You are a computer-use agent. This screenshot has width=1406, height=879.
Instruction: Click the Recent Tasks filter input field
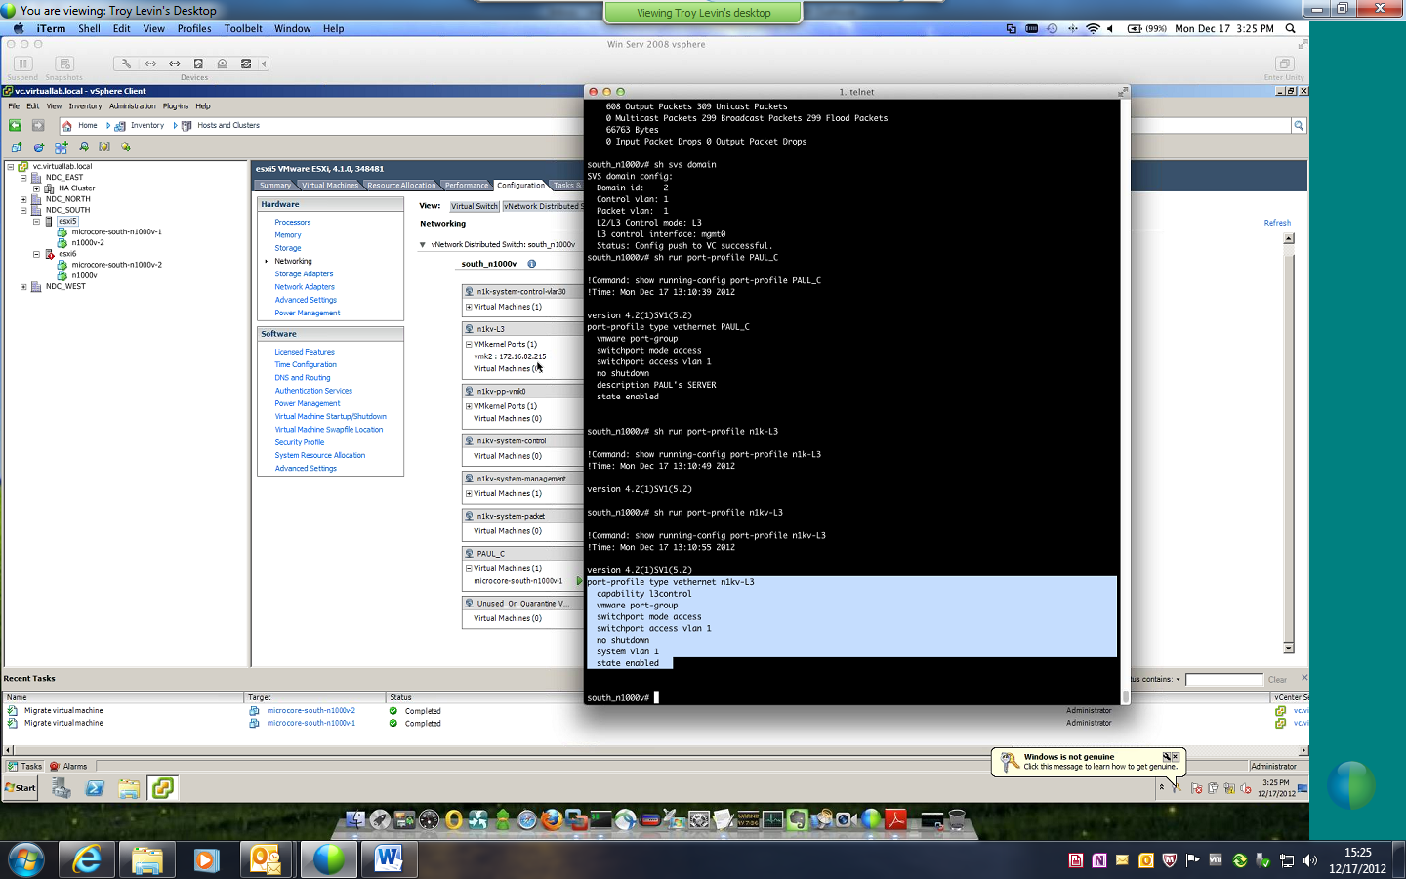click(x=1224, y=680)
